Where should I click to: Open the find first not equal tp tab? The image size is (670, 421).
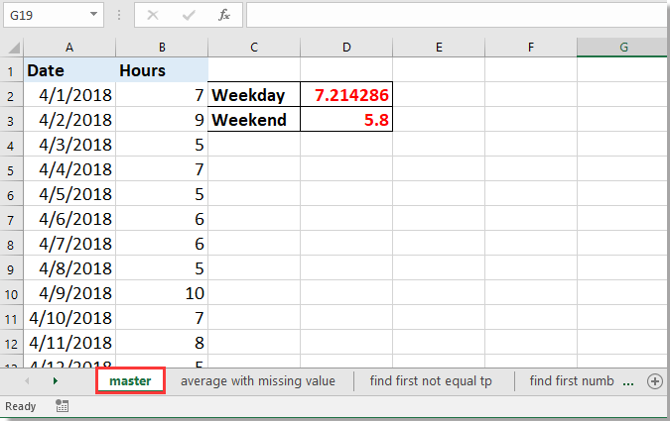[429, 381]
